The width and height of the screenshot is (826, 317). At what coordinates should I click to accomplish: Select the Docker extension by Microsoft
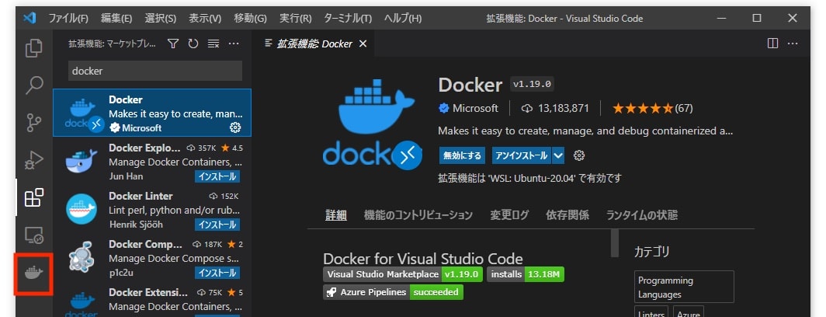click(152, 113)
